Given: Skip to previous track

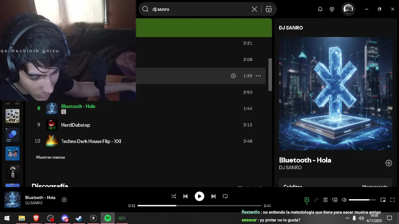Looking at the screenshot, I should [185, 196].
